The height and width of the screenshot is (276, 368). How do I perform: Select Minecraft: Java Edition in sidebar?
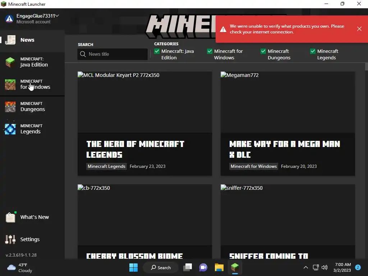click(32, 62)
